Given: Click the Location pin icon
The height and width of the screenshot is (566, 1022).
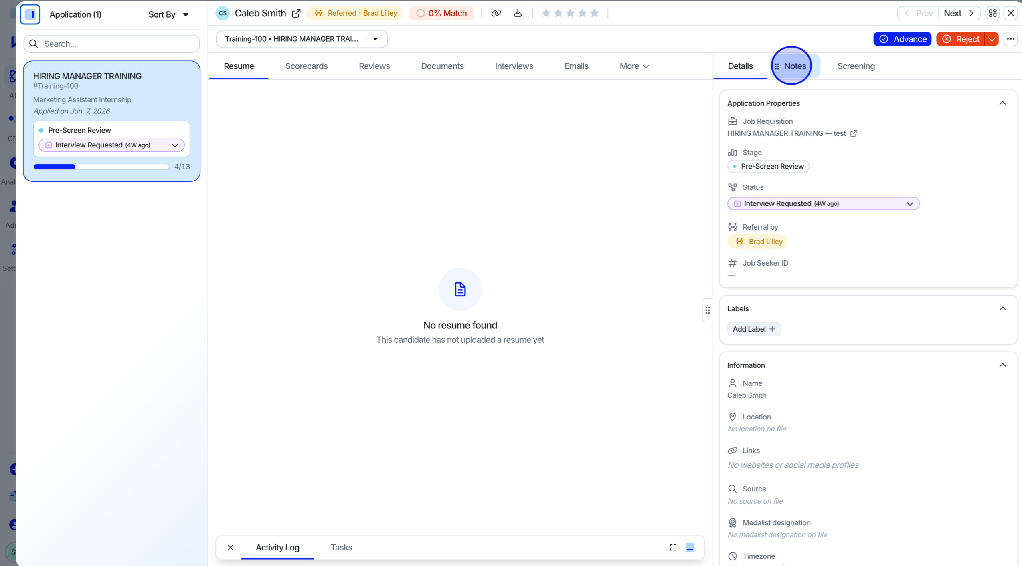Looking at the screenshot, I should (732, 417).
